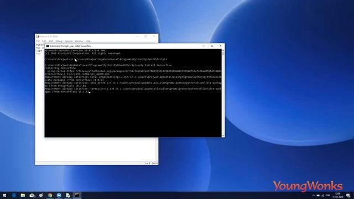Maximize the Python Shell window
The width and height of the screenshot is (354, 199).
click(x=145, y=36)
